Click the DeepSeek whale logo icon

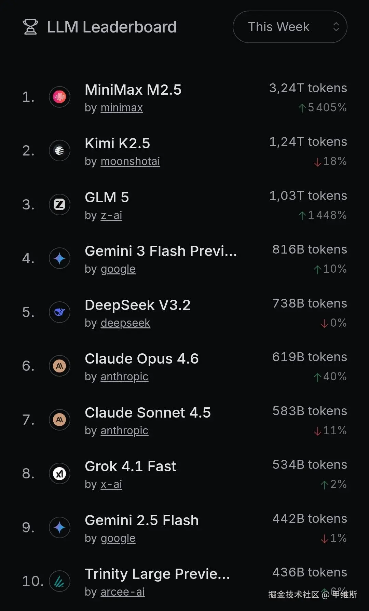click(59, 312)
